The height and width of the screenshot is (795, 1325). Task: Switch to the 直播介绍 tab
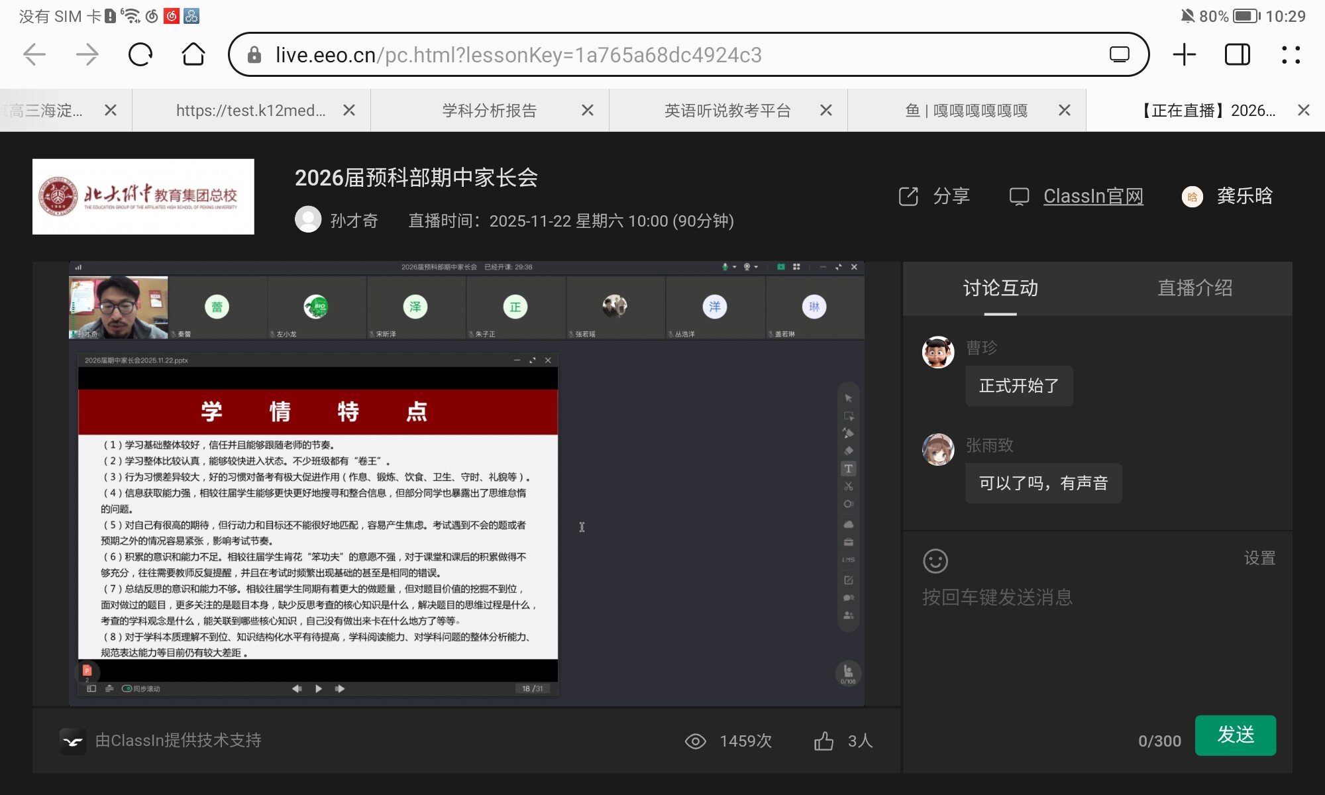click(1194, 288)
